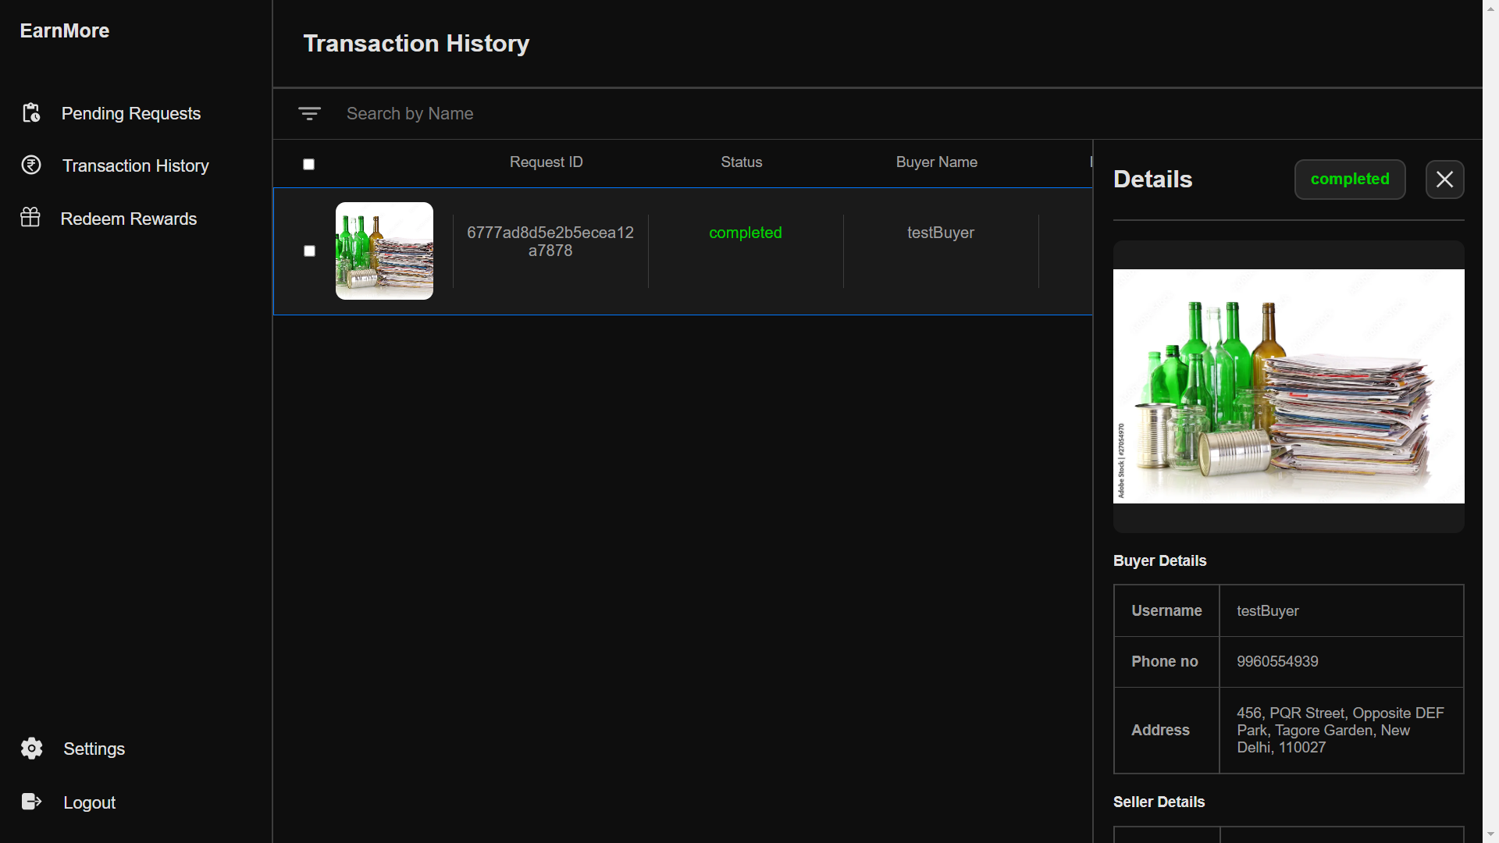1499x843 pixels.
Task: Go to Redeem Rewards page
Action: [129, 219]
